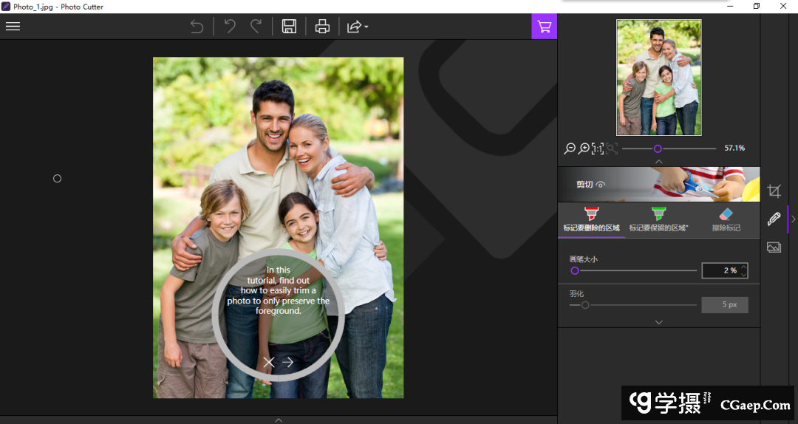Collapse the navigator preview with up chevron
Screen dimensions: 798x424
point(658,162)
